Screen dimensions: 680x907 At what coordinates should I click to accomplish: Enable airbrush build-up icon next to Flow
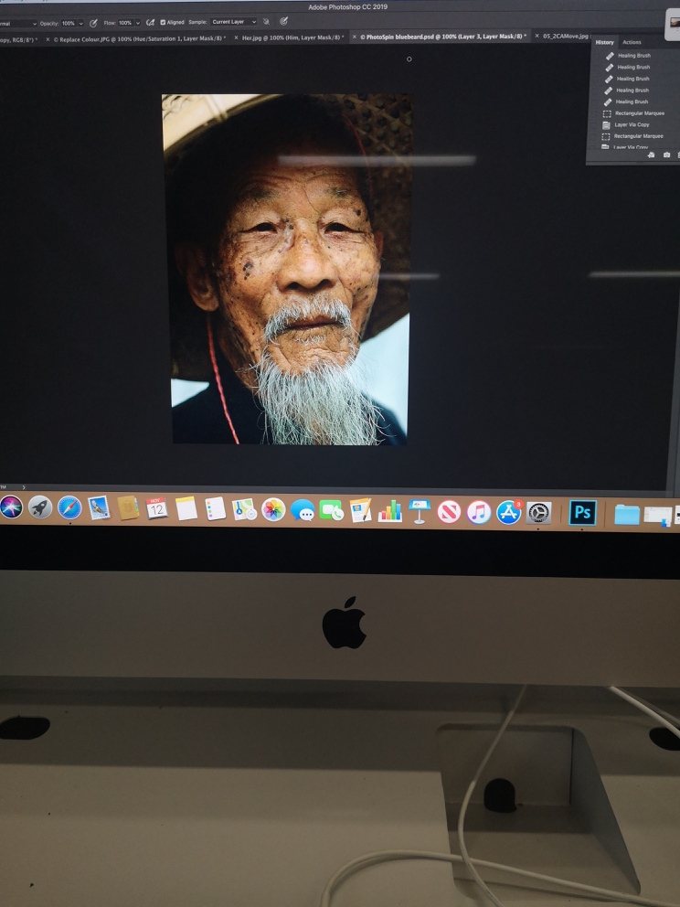150,22
